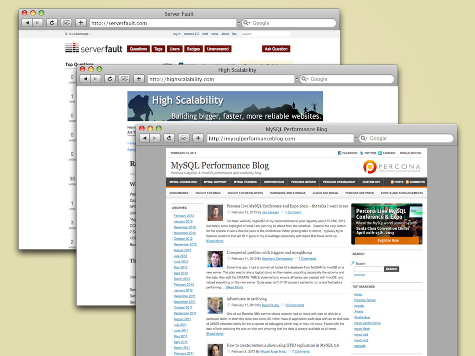Screen dimensions: 475x356
Task: Open Conferences menu item
Action: (x=274, y=182)
